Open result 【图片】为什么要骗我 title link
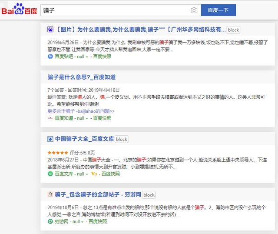 point(141,29)
